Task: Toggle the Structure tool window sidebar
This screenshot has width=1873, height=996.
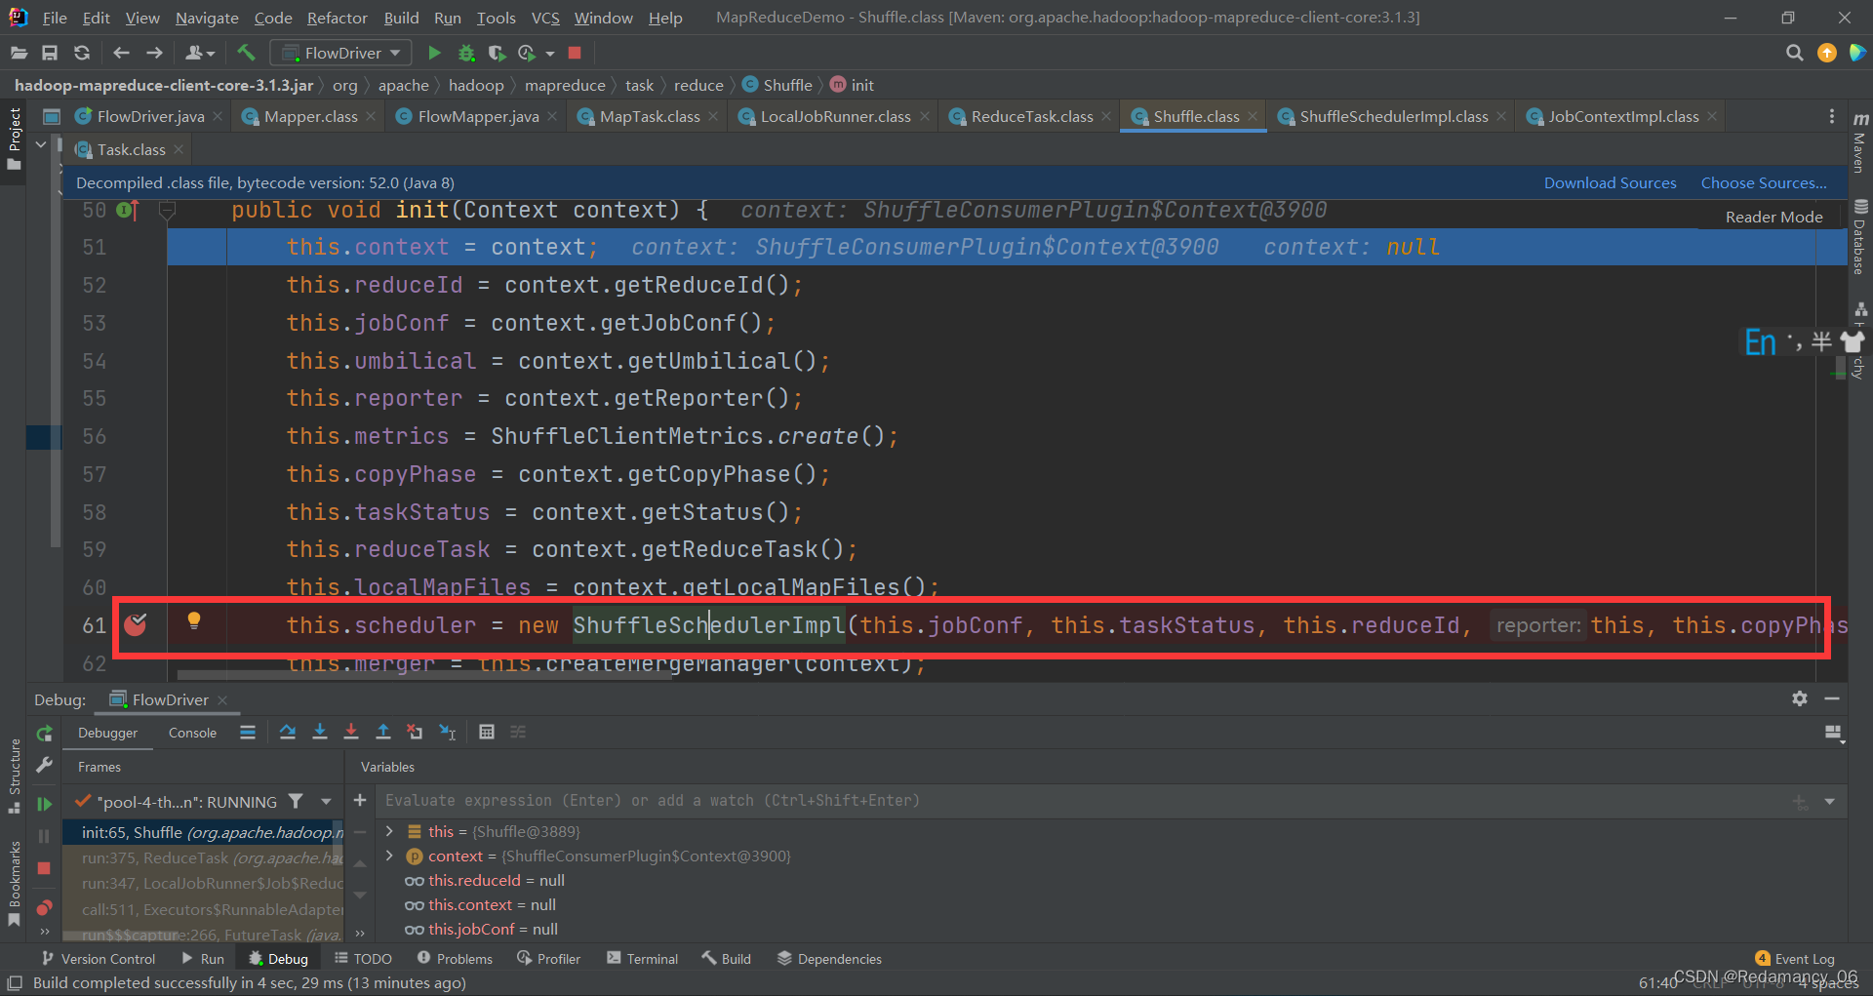Action: [14, 775]
